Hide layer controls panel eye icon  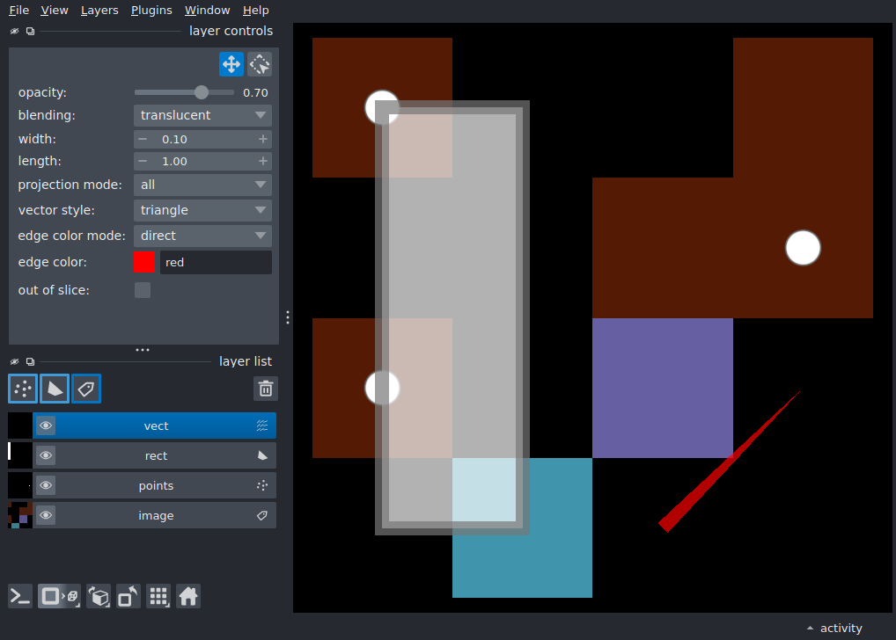click(15, 32)
